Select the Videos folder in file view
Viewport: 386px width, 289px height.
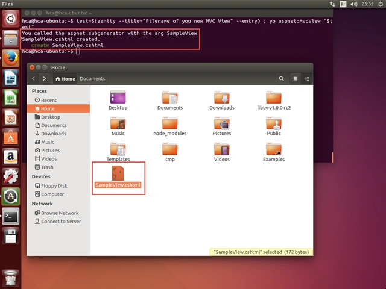pyautogui.click(x=222, y=152)
